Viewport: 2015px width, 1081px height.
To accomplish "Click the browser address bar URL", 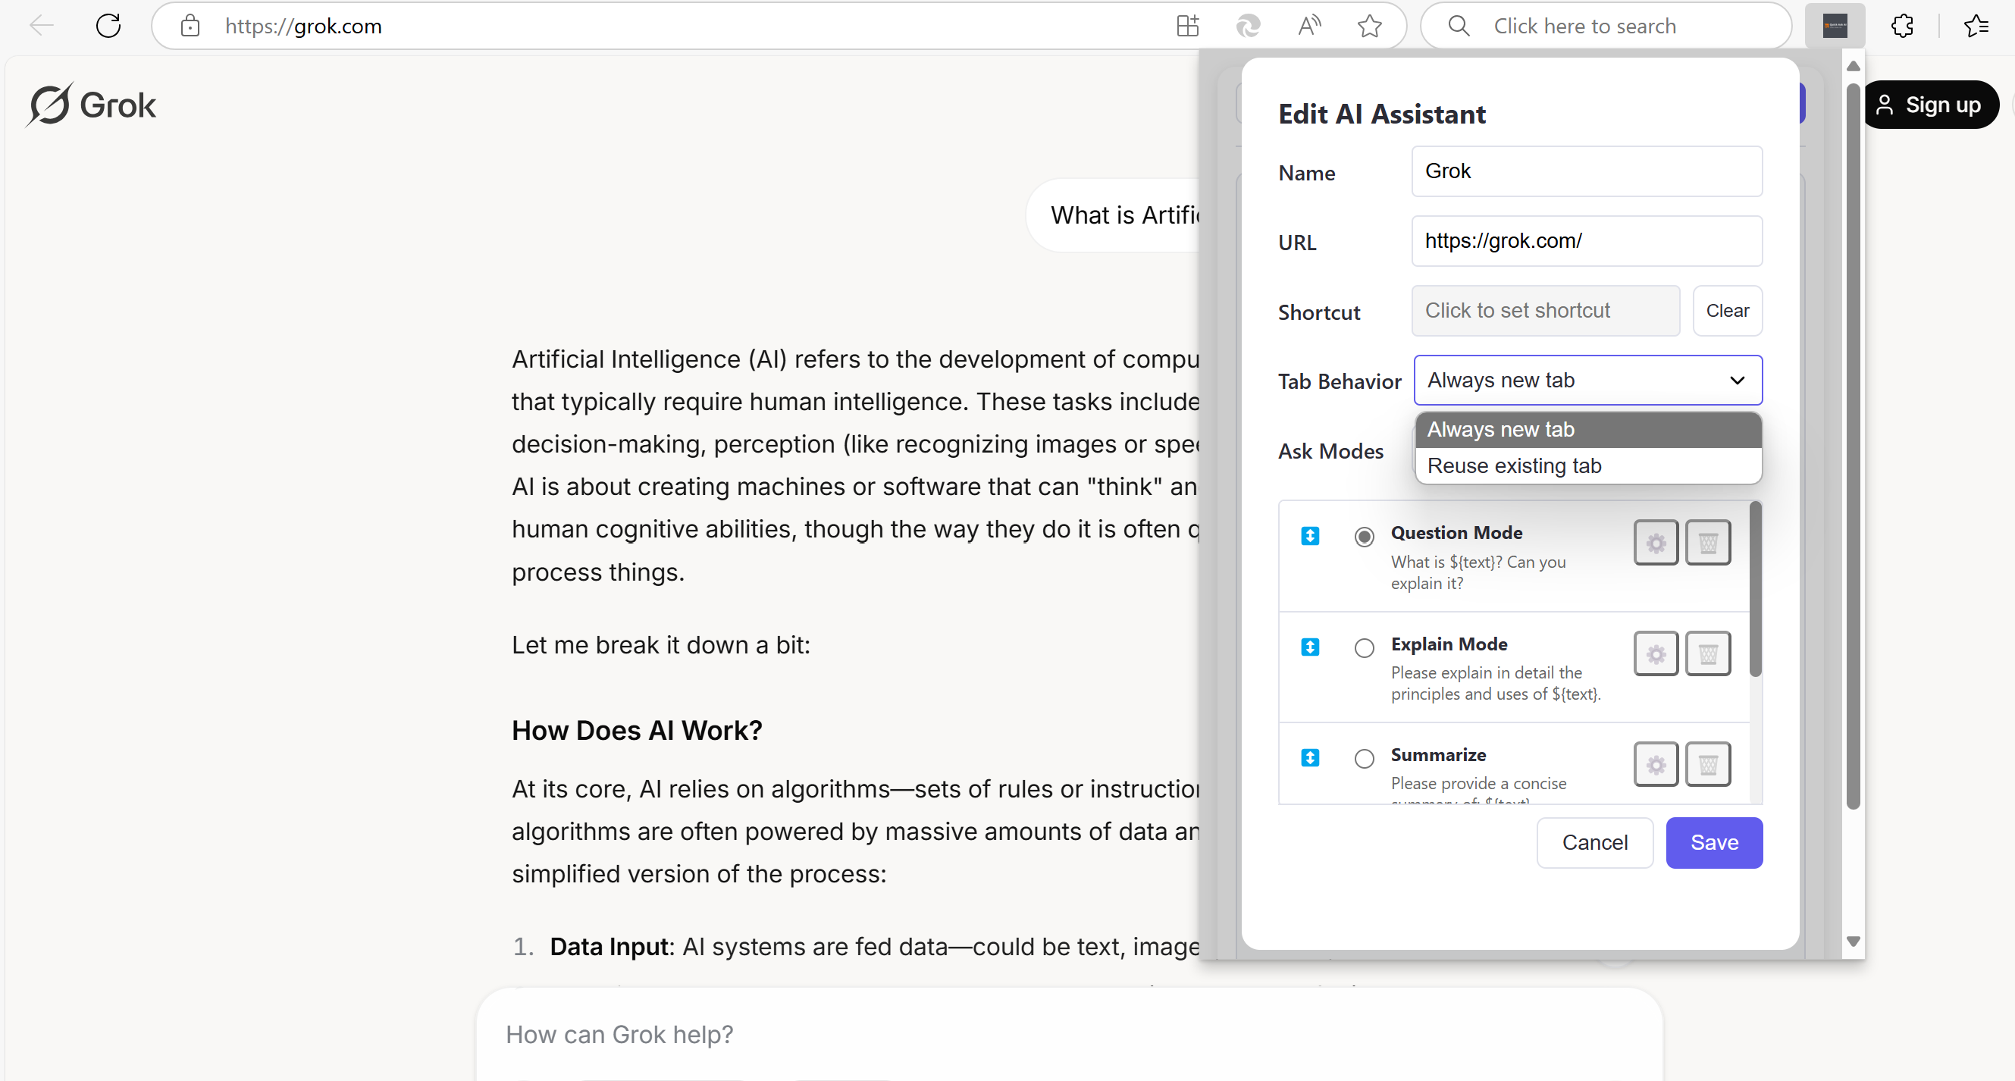I will pyautogui.click(x=303, y=26).
